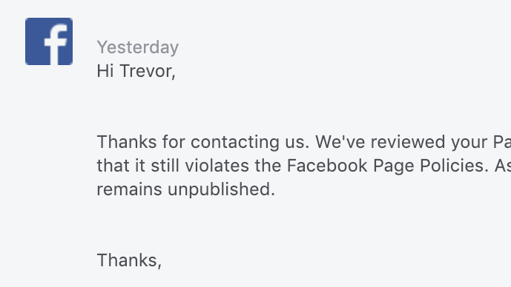
Task: Click the word 'Facebook' in the message body
Action: tap(327, 166)
